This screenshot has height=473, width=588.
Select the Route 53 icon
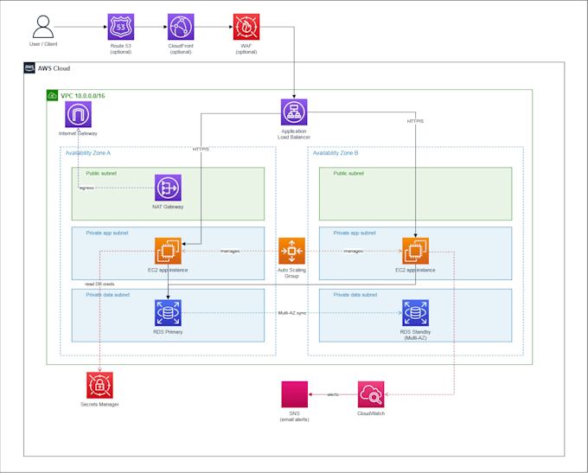point(121,27)
